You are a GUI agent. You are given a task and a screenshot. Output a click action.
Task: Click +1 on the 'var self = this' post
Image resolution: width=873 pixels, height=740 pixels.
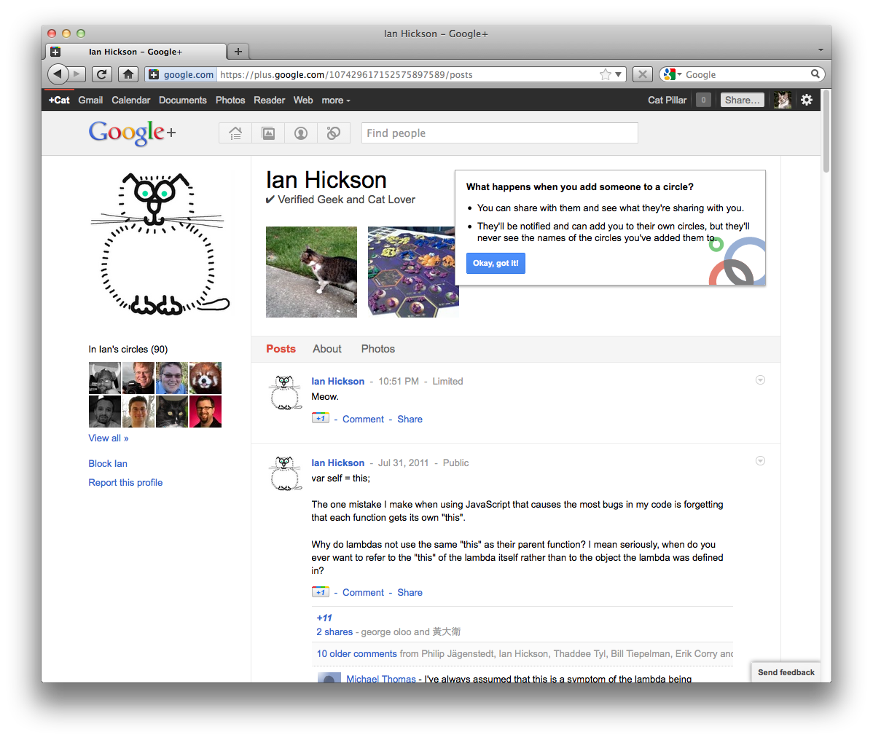[x=321, y=591]
